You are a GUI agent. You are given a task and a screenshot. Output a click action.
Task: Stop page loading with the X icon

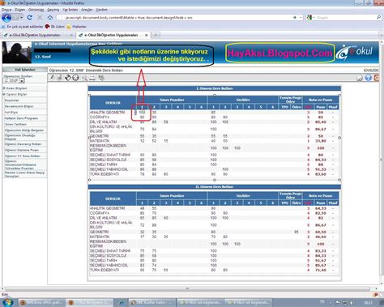[x=40, y=18]
